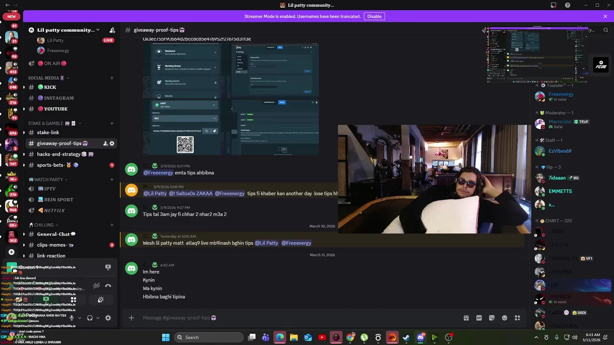614x345 pixels.
Task: Create channel in SOCIAL MEDIA category
Action: [112, 78]
